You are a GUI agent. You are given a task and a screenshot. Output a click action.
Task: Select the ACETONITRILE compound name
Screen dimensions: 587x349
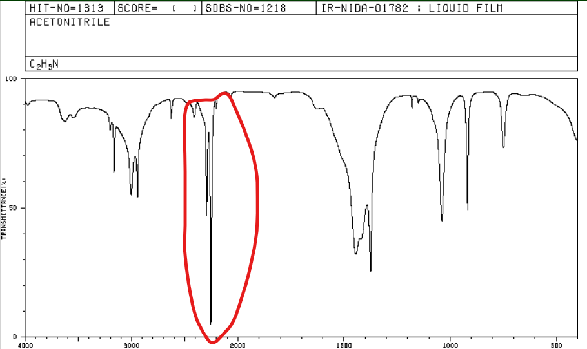coord(70,22)
